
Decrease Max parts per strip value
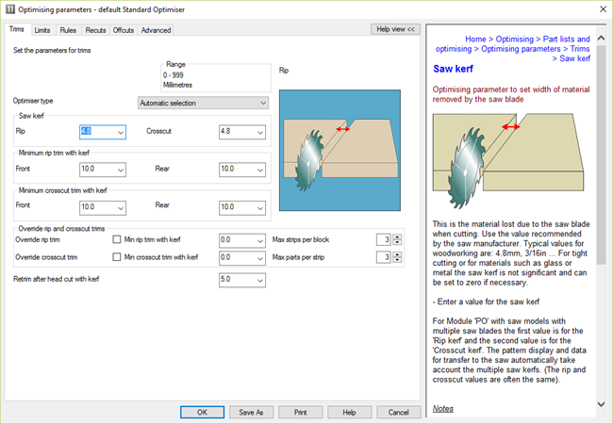tap(396, 260)
